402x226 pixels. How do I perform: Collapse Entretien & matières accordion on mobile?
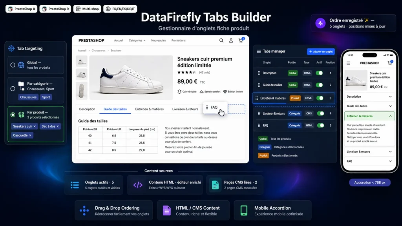coord(369,116)
